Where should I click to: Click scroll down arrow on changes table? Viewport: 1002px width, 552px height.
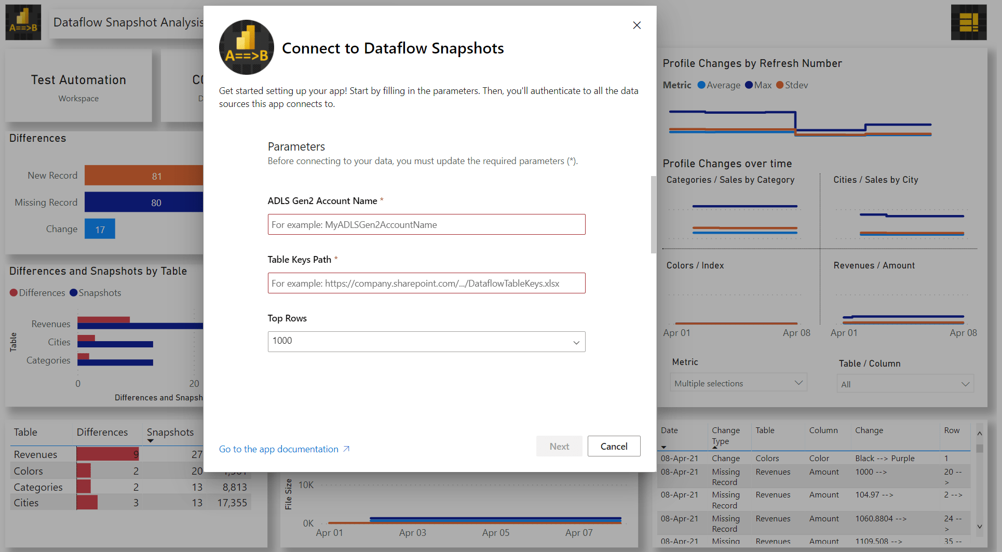tap(980, 527)
